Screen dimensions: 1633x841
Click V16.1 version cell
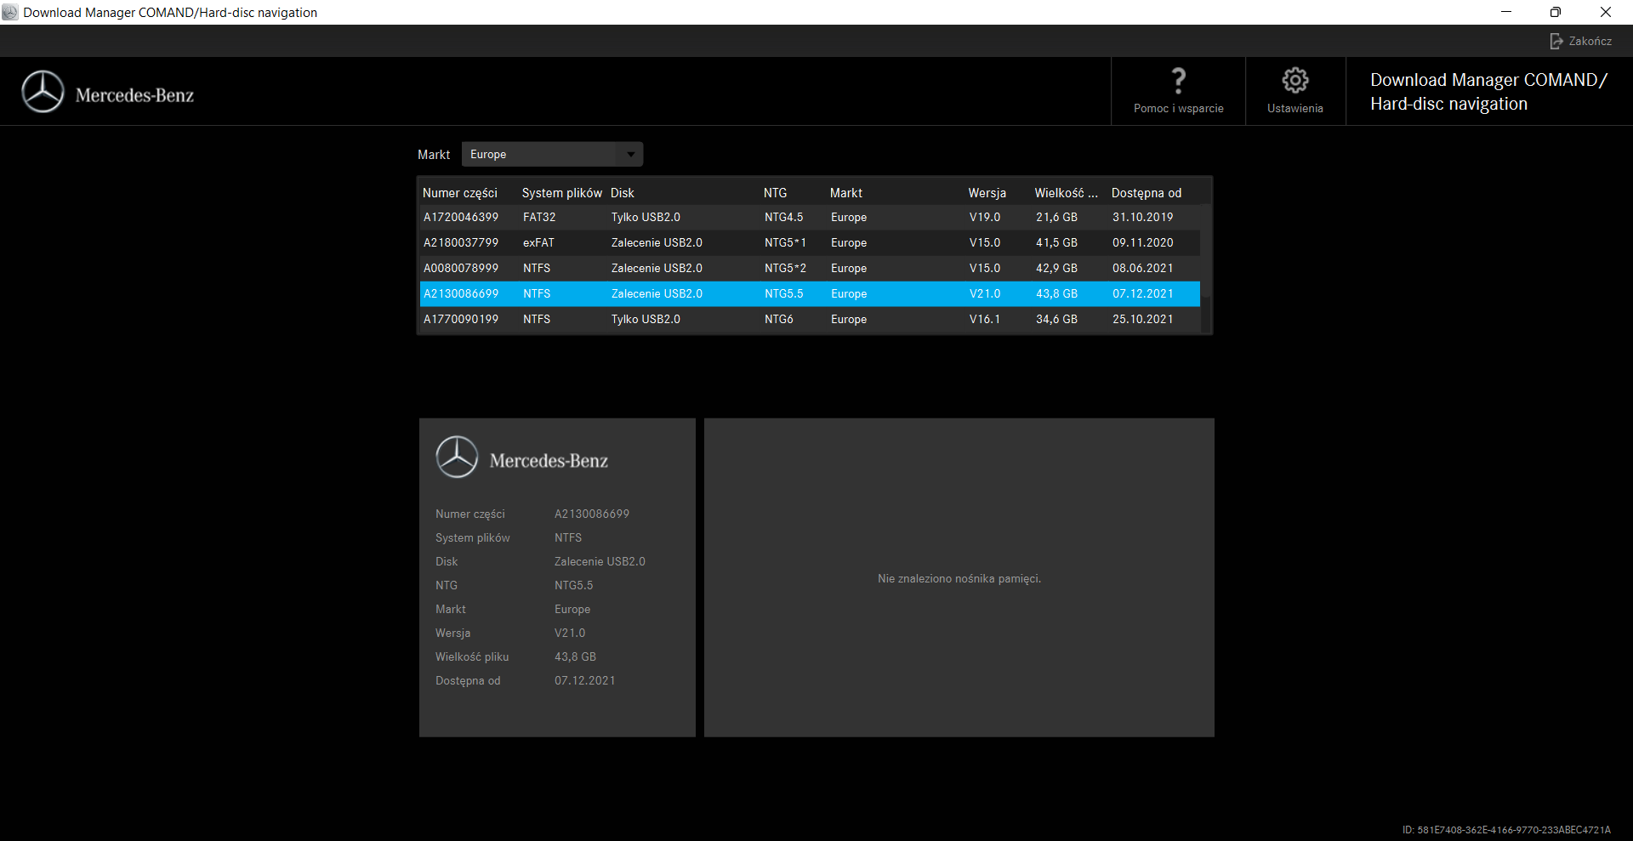(x=985, y=319)
